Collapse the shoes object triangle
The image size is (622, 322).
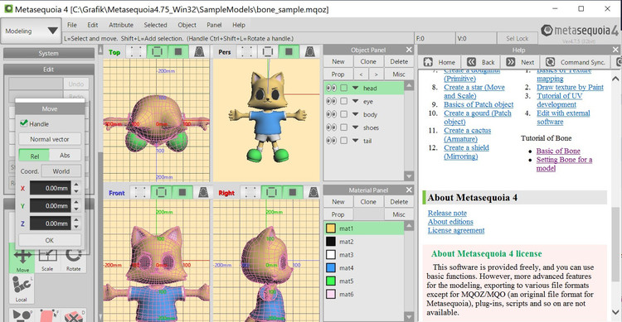point(356,127)
